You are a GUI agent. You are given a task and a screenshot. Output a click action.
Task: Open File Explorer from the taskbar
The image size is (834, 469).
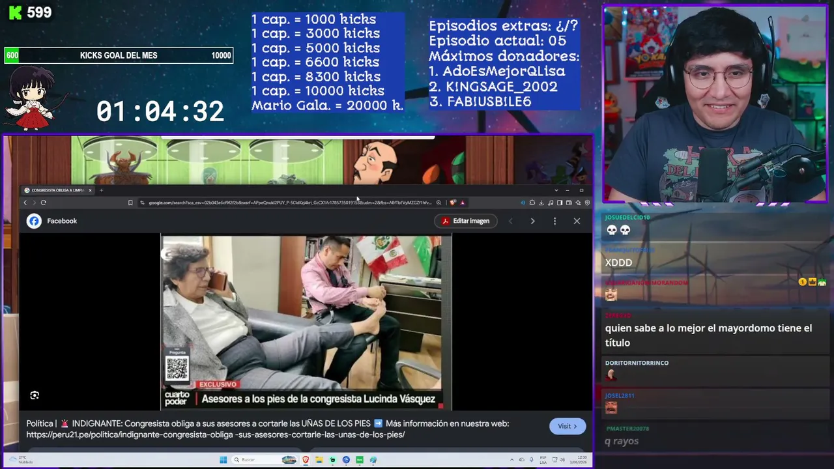pyautogui.click(x=319, y=460)
